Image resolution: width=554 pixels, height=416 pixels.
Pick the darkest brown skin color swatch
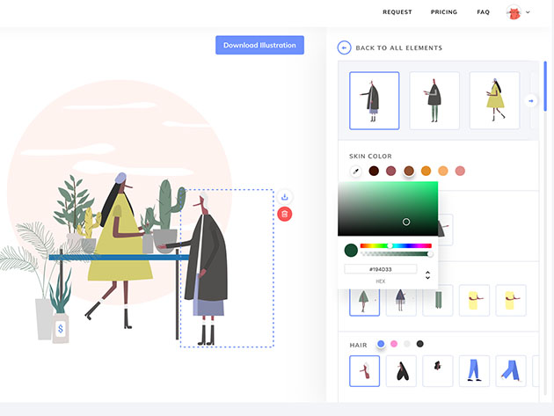point(374,171)
